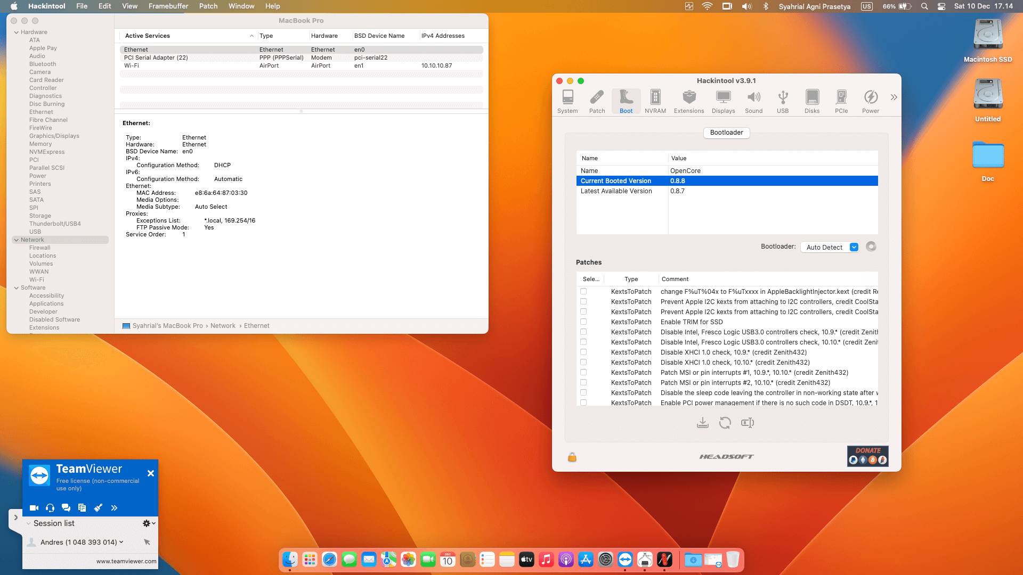
Task: Select Firewall in the sidebar
Action: pyautogui.click(x=39, y=248)
